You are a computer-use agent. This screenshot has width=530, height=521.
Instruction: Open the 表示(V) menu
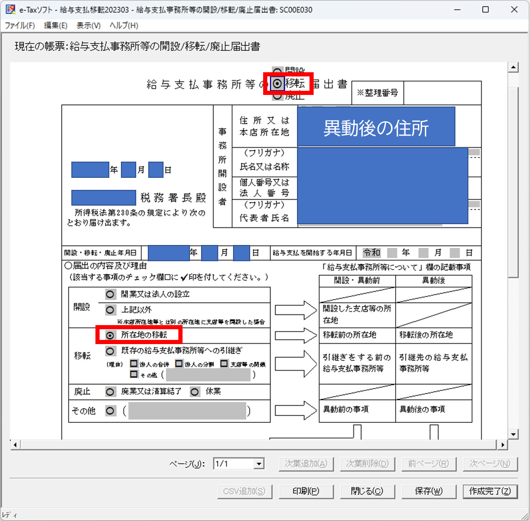click(88, 25)
